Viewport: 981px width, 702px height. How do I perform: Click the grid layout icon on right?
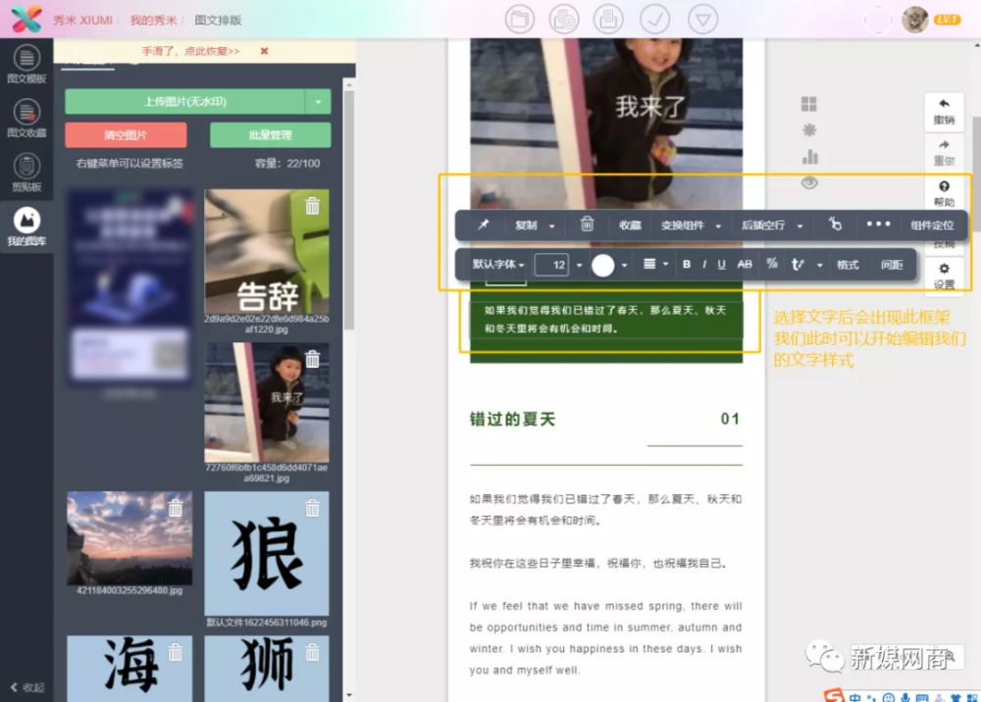click(809, 104)
